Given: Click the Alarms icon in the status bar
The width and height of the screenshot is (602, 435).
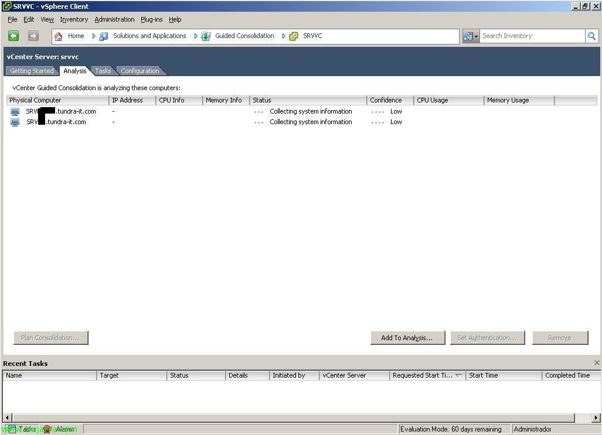Looking at the screenshot, I should coord(47,429).
